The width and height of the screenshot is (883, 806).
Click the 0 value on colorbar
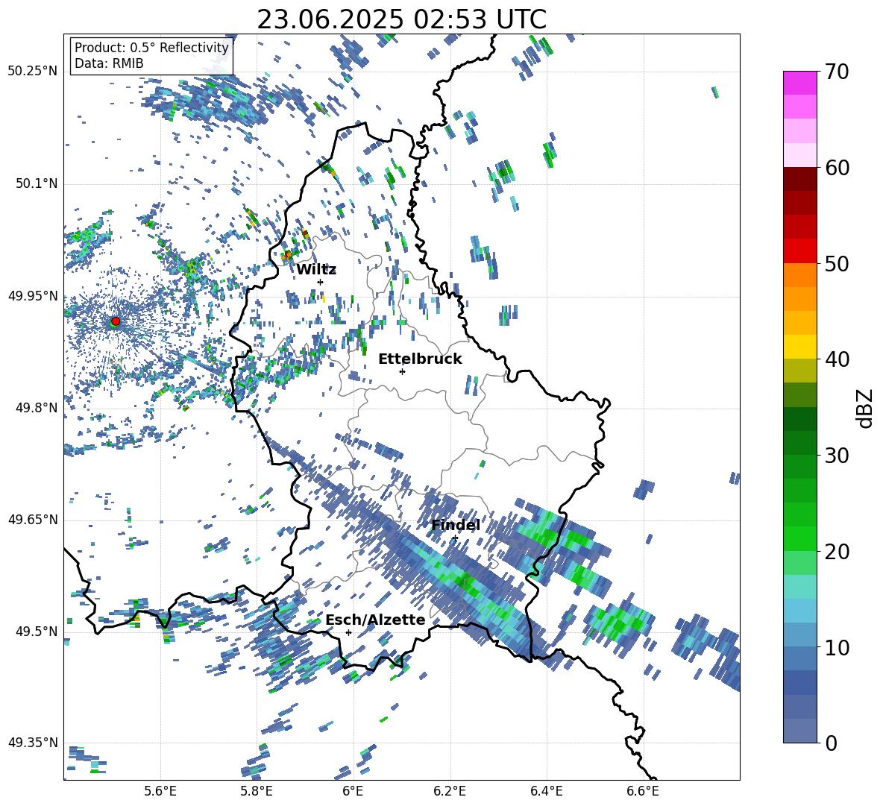tap(830, 743)
